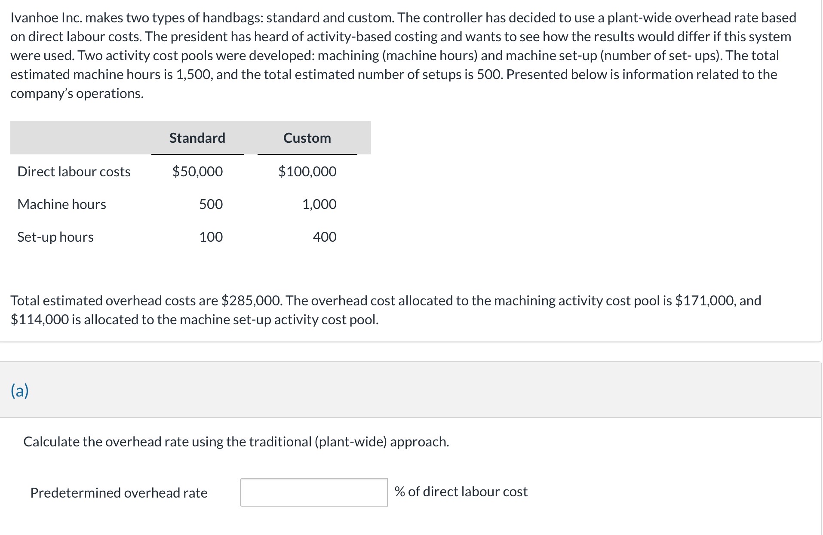The image size is (823, 535).
Task: Click the $100,000 Custom labour cost cell
Action: pyautogui.click(x=307, y=172)
